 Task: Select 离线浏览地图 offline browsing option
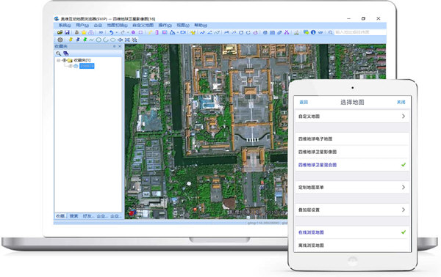[x=351, y=245]
